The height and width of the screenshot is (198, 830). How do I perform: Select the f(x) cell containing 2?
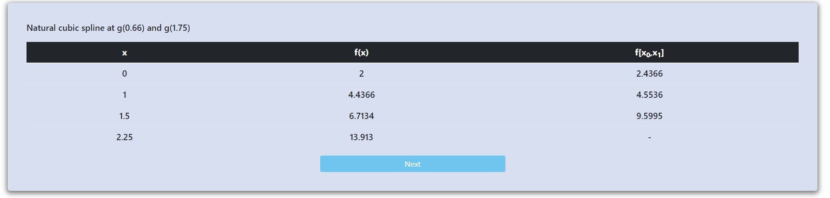click(361, 74)
